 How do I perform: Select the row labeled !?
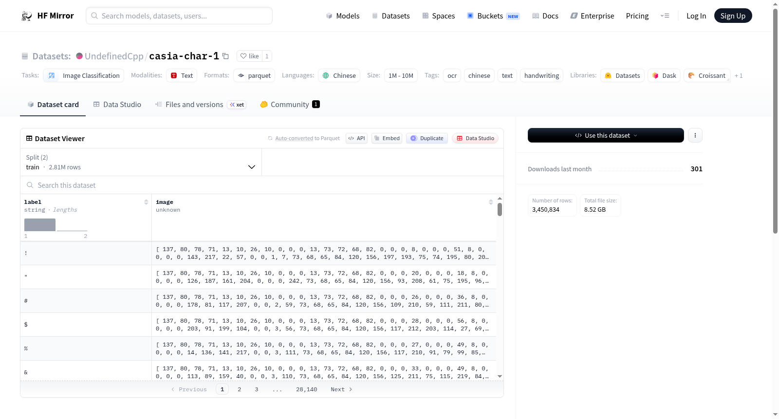[258, 253]
